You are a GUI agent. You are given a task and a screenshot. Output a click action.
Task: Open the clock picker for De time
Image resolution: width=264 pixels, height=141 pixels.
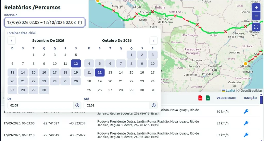pos(77,105)
